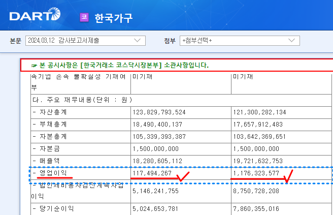This screenshot has width=333, height=215.
Task: Select value 5,146,241,755
Action: coord(156,191)
